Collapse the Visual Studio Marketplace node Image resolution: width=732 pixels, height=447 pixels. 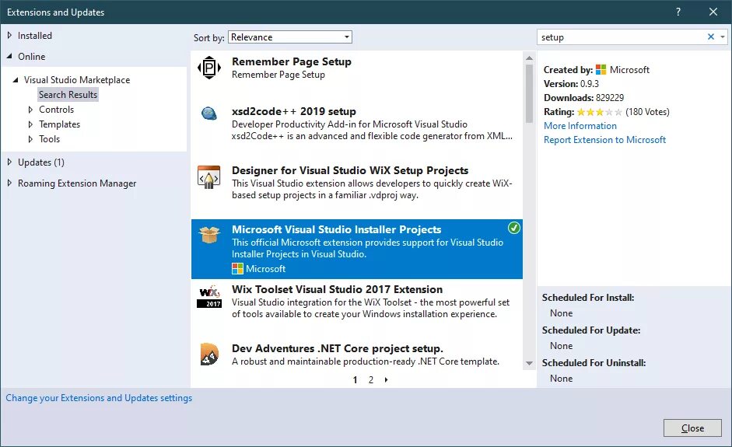click(16, 80)
